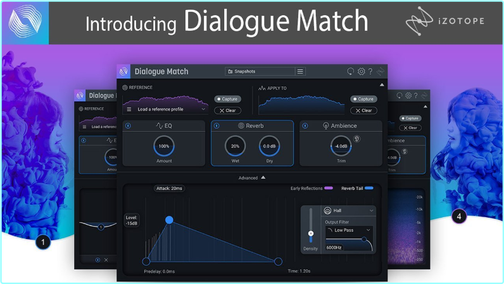Click the relay bubble icon in front window header
The height and width of the screenshot is (284, 504).
coord(350,71)
